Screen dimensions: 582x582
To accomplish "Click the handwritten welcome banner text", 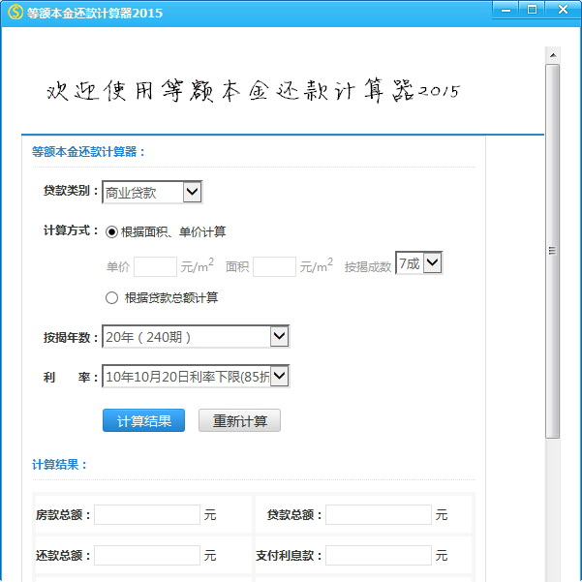I will (253, 90).
